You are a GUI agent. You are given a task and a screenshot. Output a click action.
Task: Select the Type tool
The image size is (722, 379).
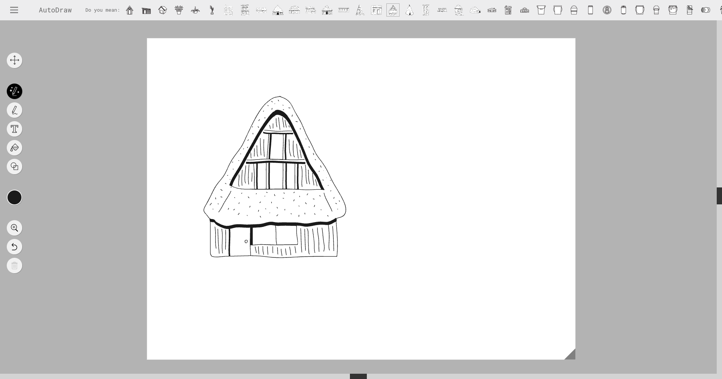click(x=14, y=129)
